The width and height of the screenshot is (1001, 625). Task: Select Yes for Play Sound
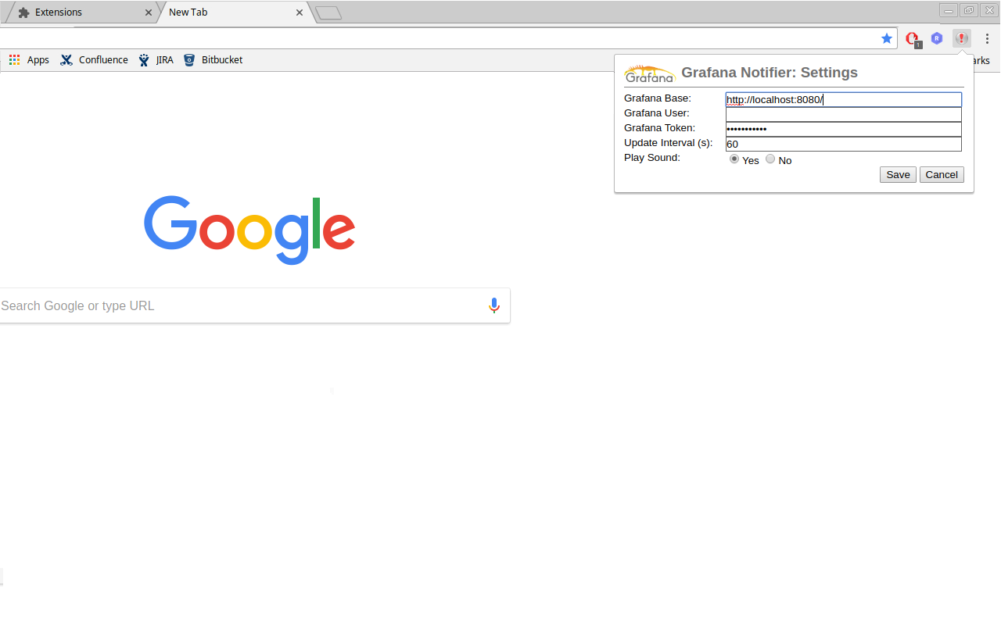click(x=734, y=159)
